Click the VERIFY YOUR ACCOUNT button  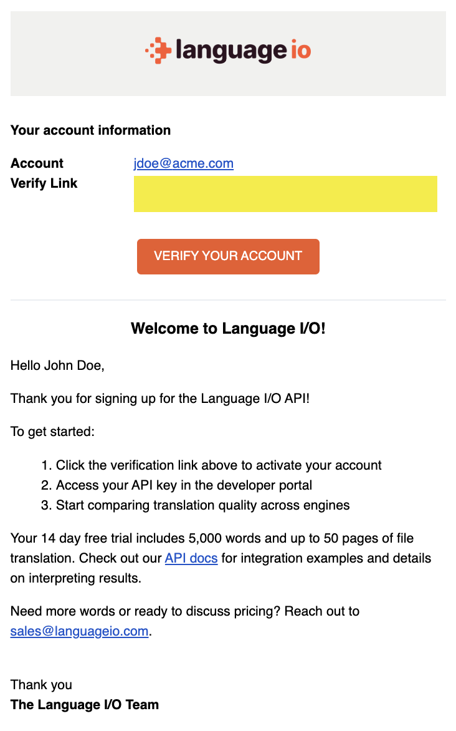pos(228,256)
